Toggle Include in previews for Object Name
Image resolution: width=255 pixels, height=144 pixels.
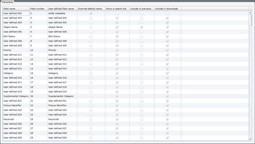click(142, 27)
